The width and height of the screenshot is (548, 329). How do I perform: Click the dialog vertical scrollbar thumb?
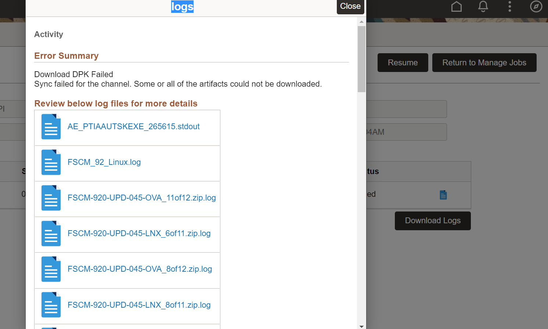click(361, 59)
